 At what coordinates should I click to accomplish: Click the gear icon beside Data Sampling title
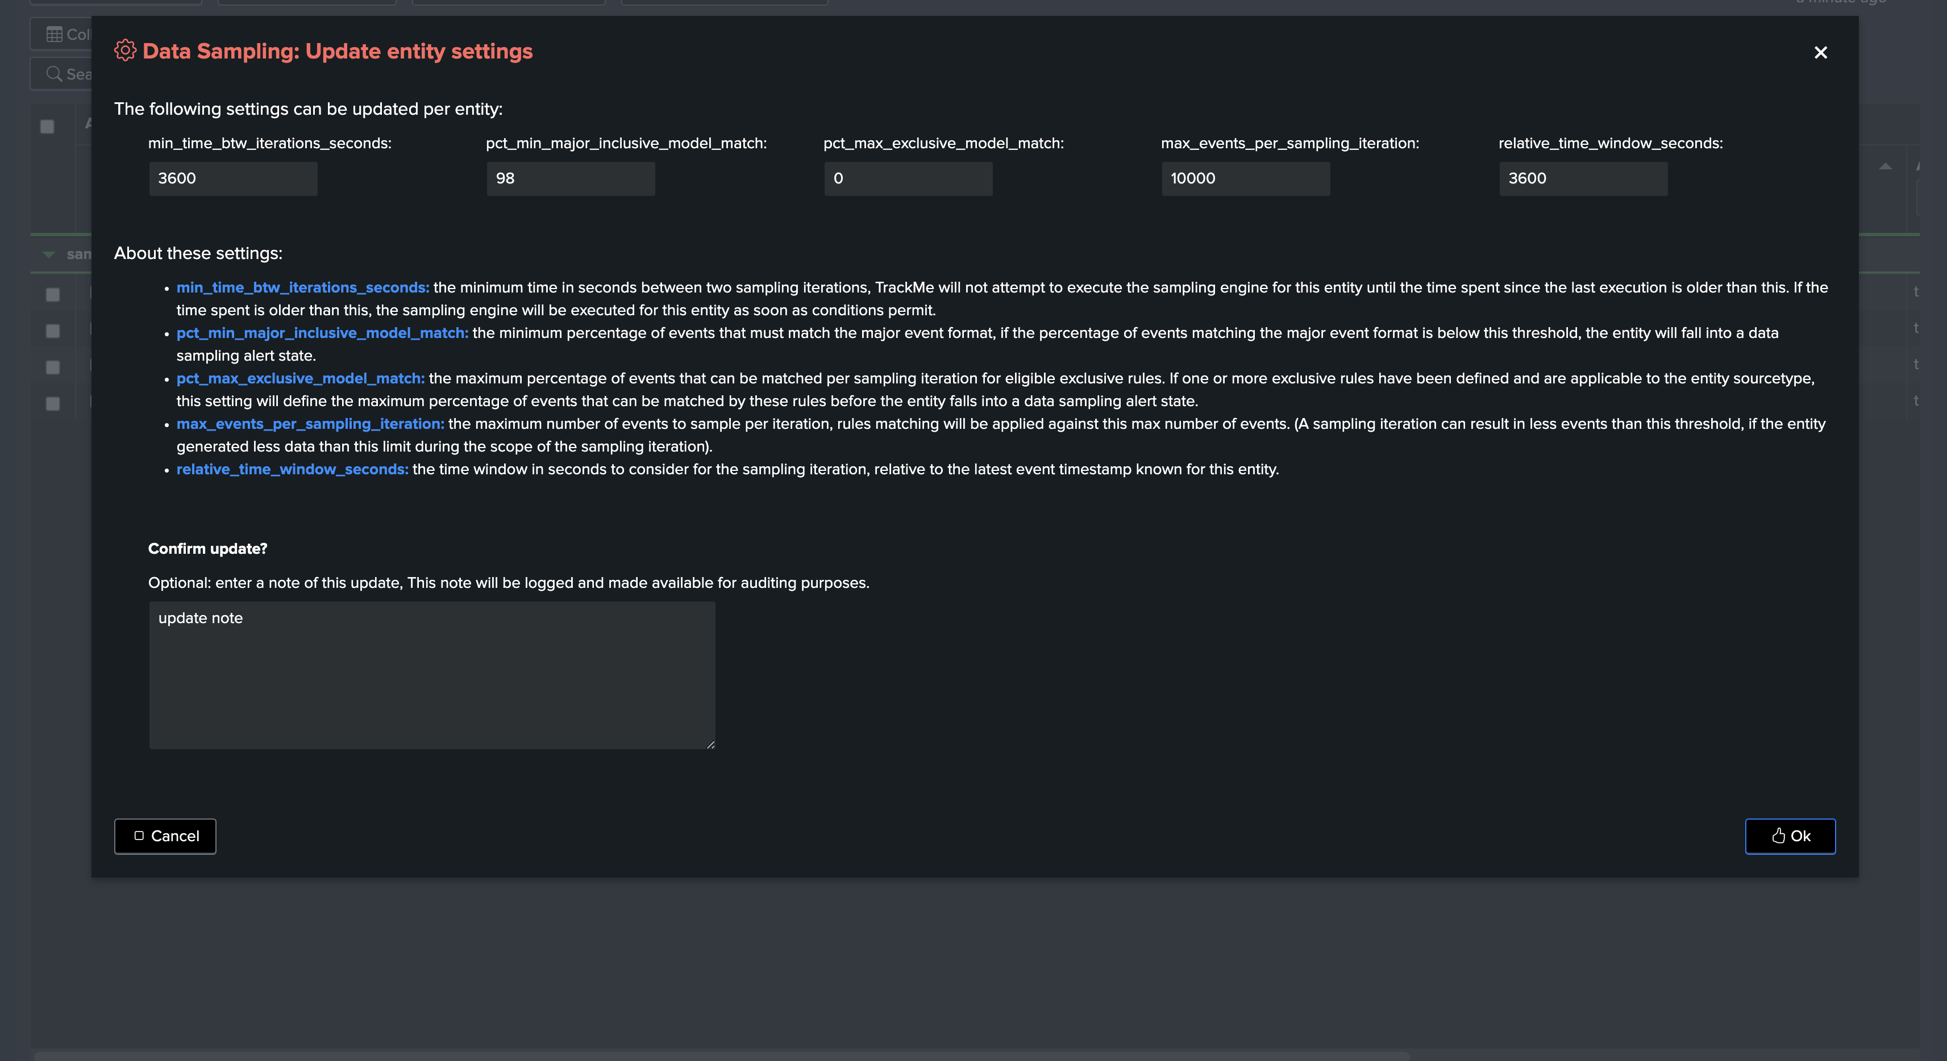coord(124,51)
